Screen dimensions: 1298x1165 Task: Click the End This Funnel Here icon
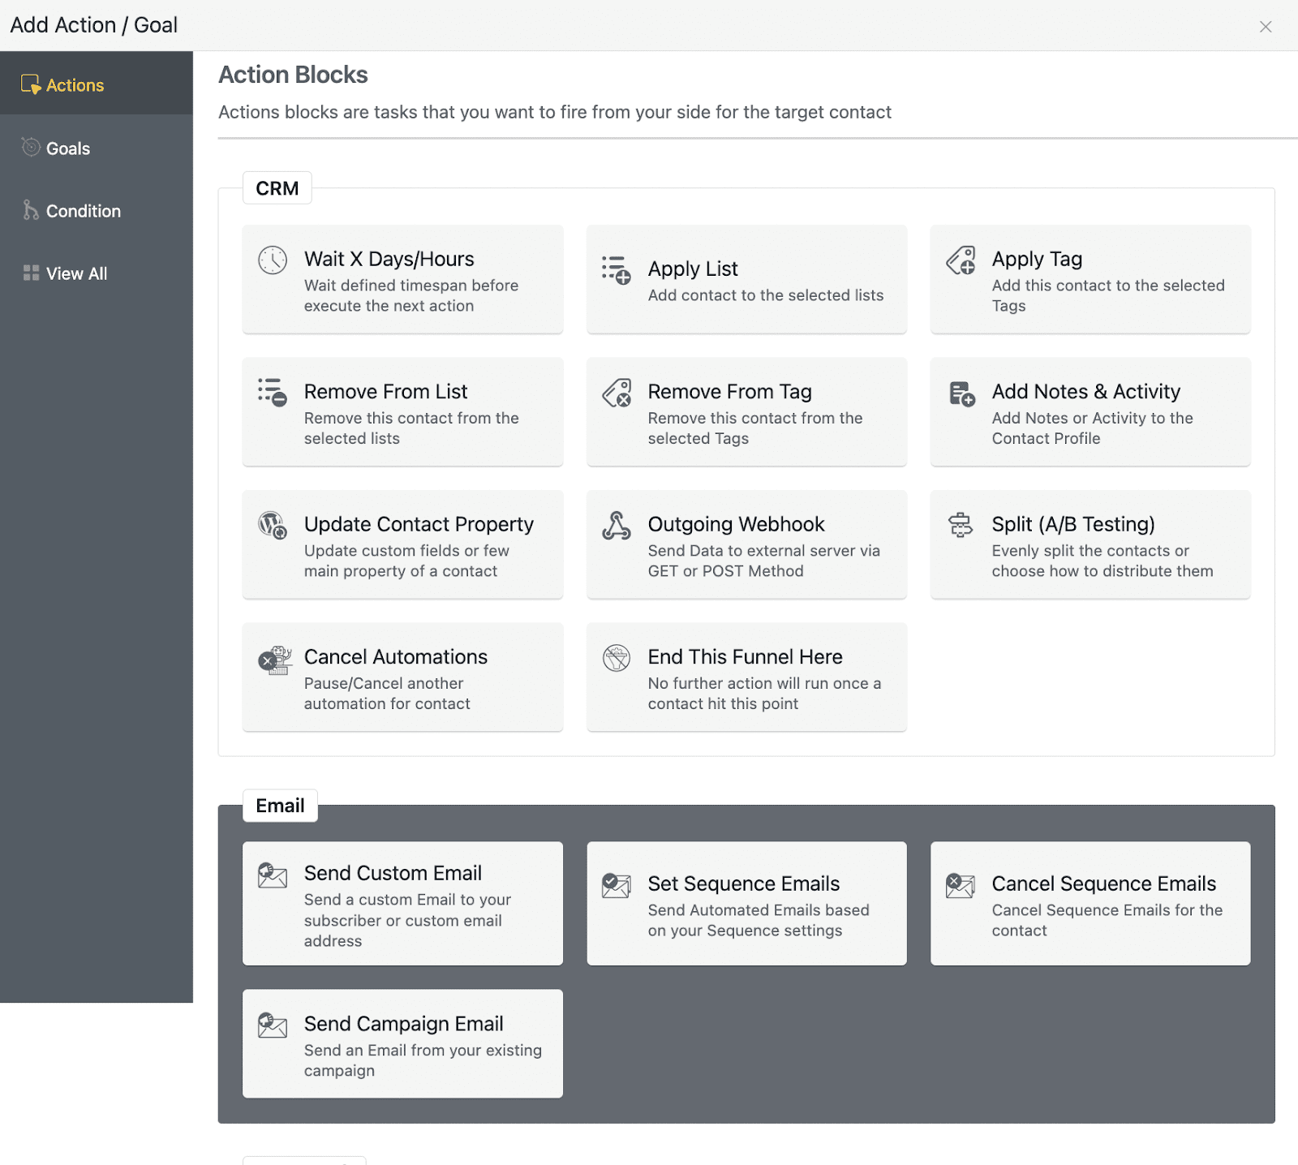pos(616,658)
